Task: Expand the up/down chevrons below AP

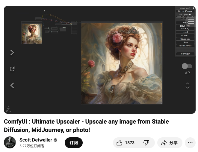Action: click(188, 86)
